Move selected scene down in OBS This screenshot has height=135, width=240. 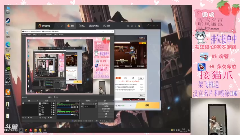click(31, 118)
